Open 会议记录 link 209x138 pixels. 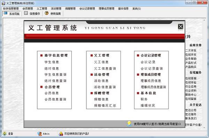click(148, 62)
